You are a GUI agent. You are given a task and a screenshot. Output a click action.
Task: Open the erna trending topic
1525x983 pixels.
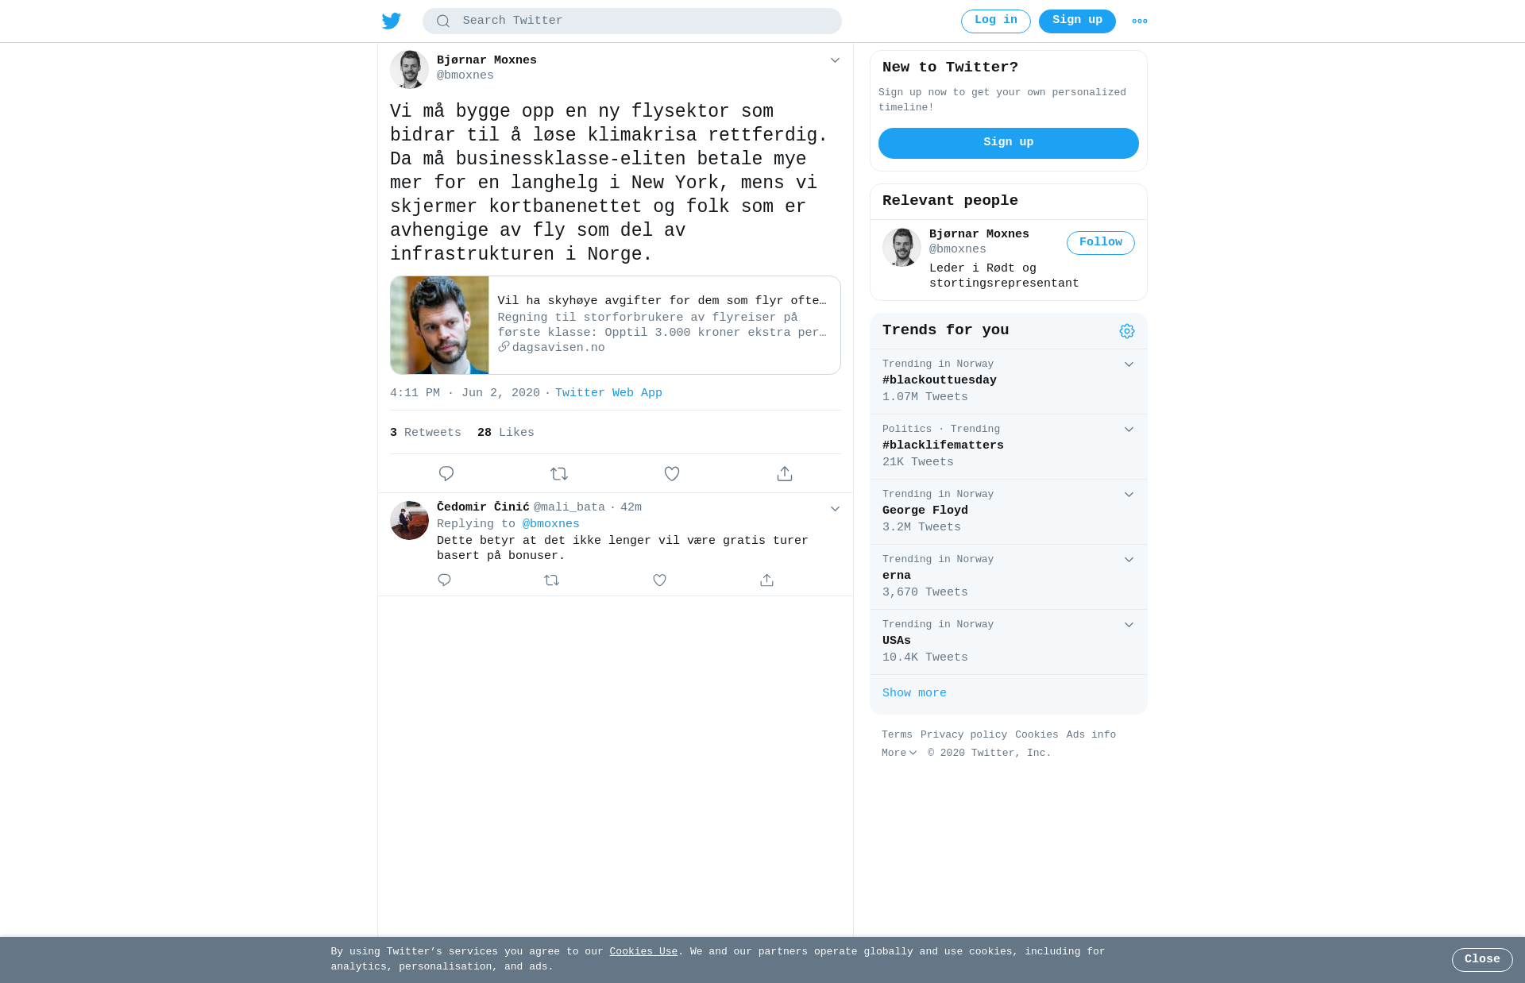1009,576
